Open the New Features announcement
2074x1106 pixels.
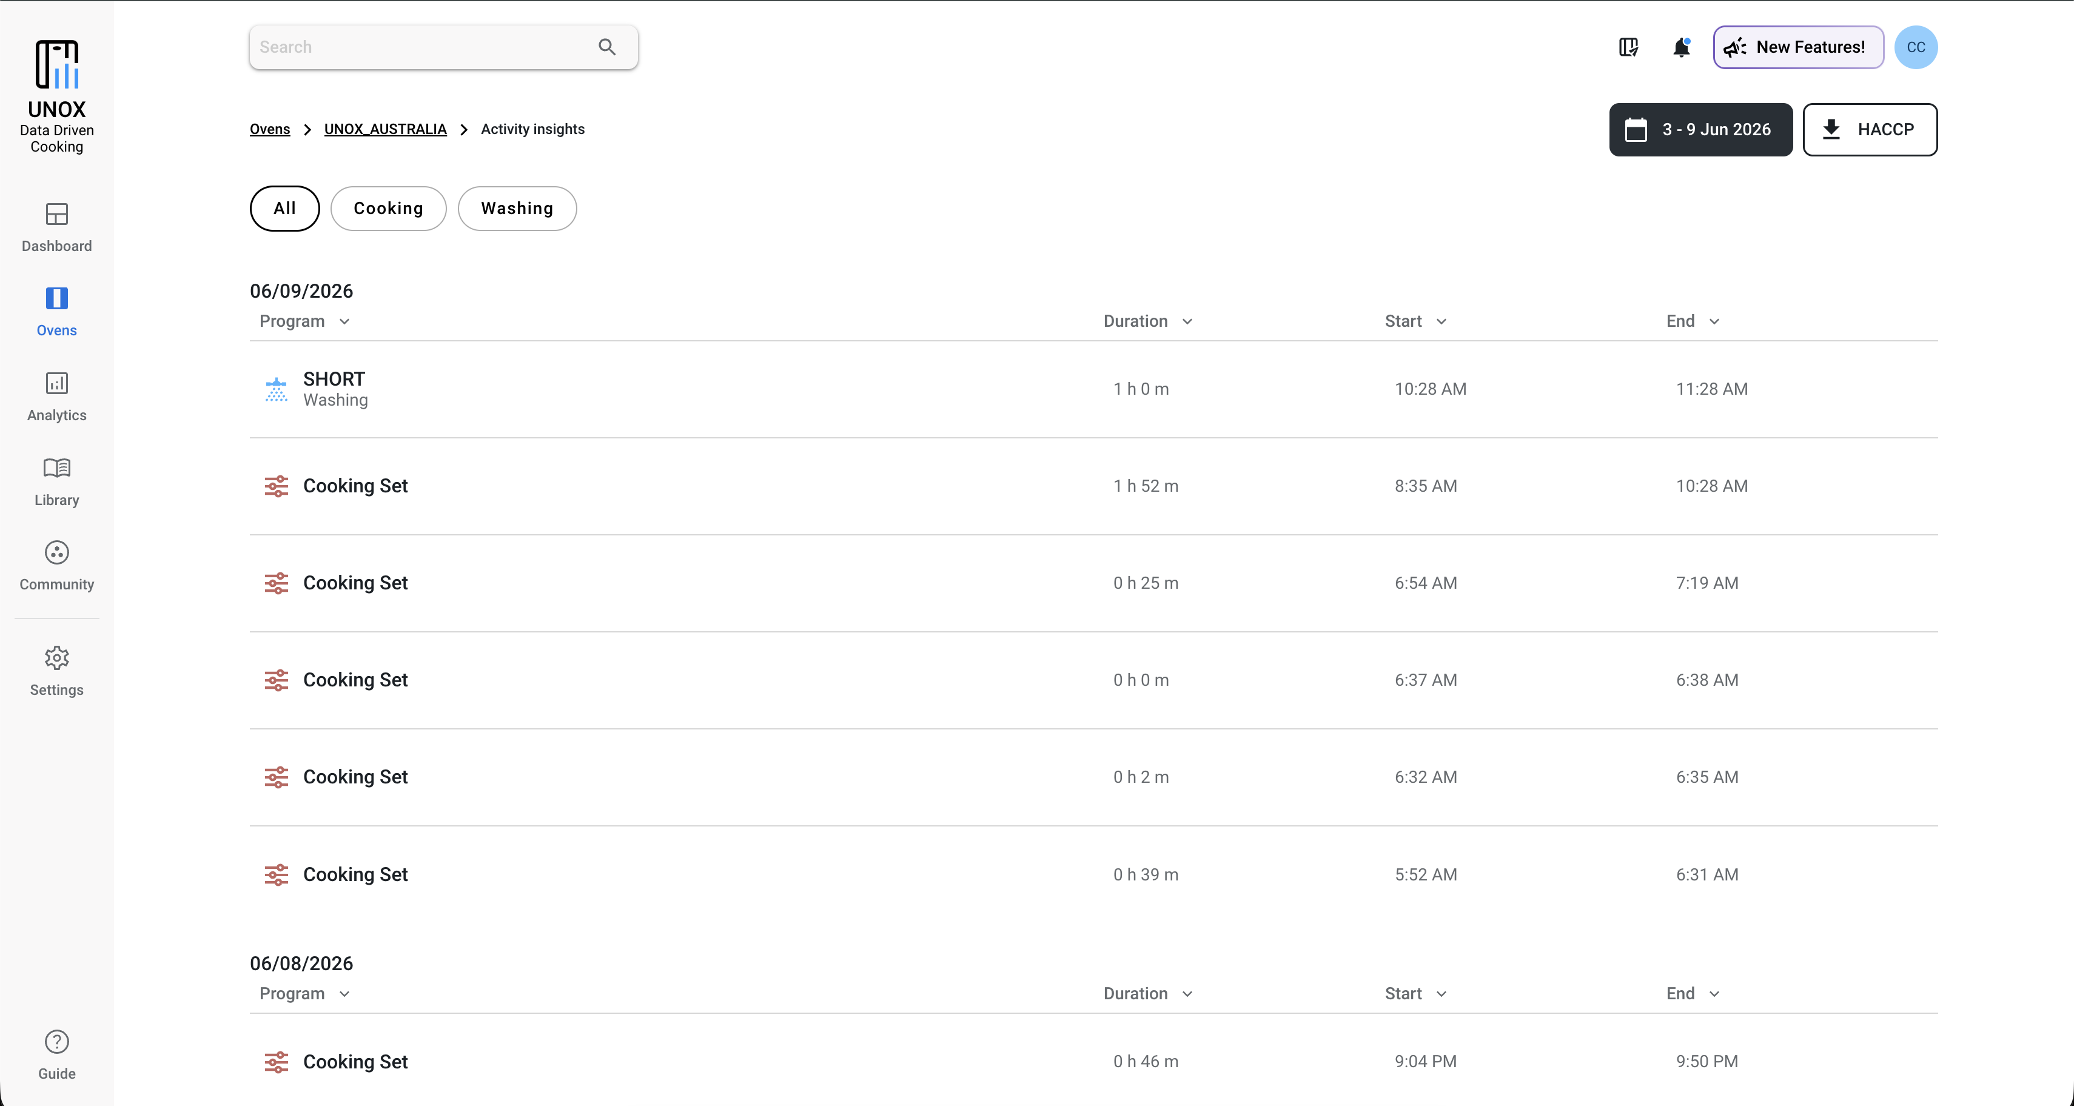click(x=1798, y=47)
